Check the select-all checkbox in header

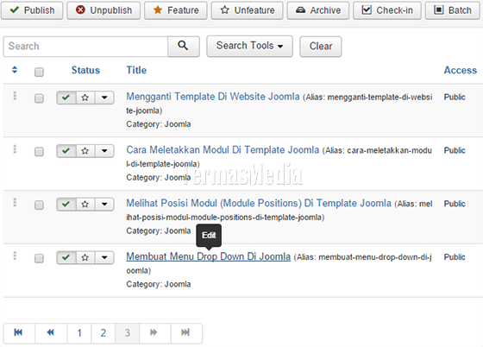pyautogui.click(x=39, y=72)
